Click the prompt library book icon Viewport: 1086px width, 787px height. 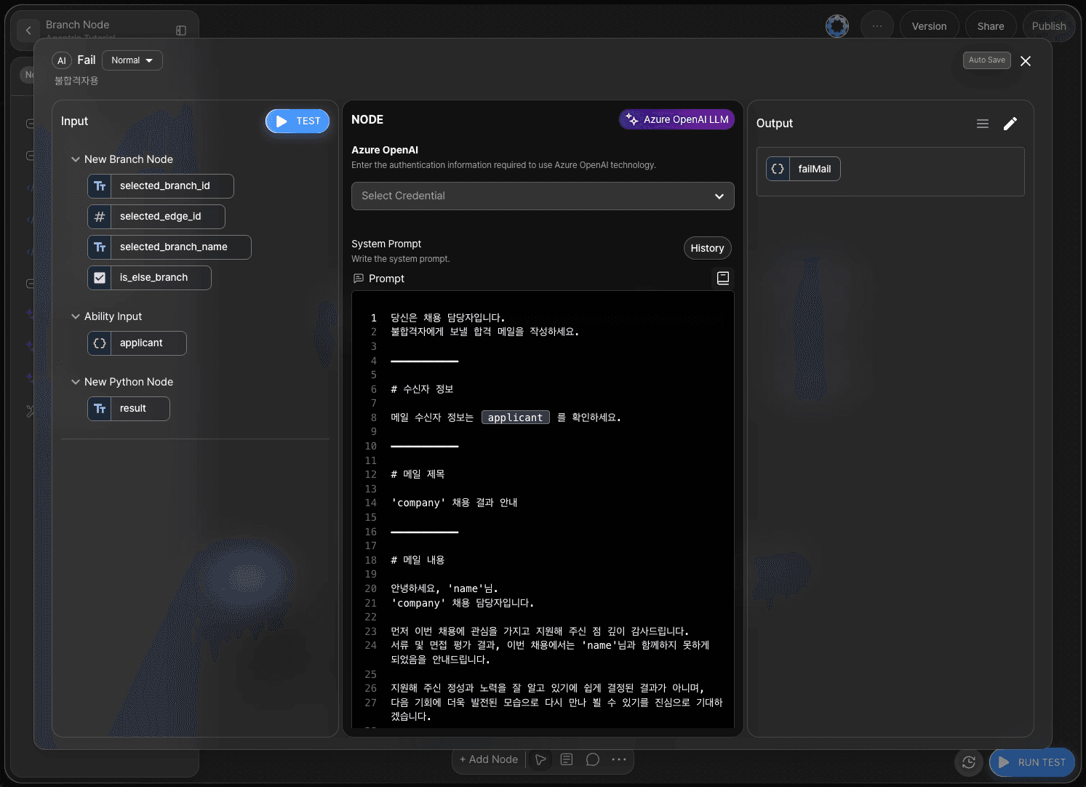click(723, 279)
